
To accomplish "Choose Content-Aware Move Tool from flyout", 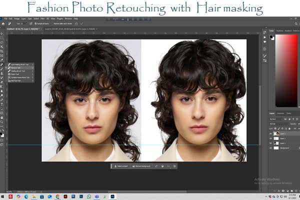I will [x=21, y=77].
